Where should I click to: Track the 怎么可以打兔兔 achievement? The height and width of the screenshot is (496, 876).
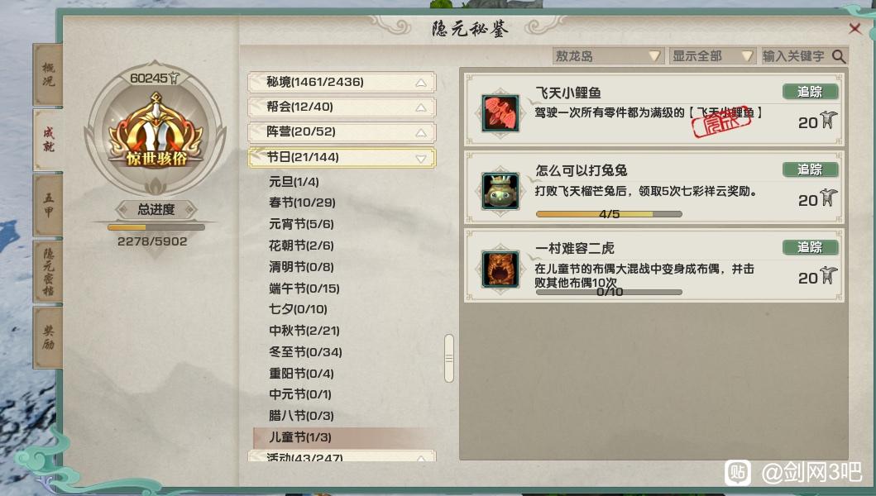click(810, 169)
